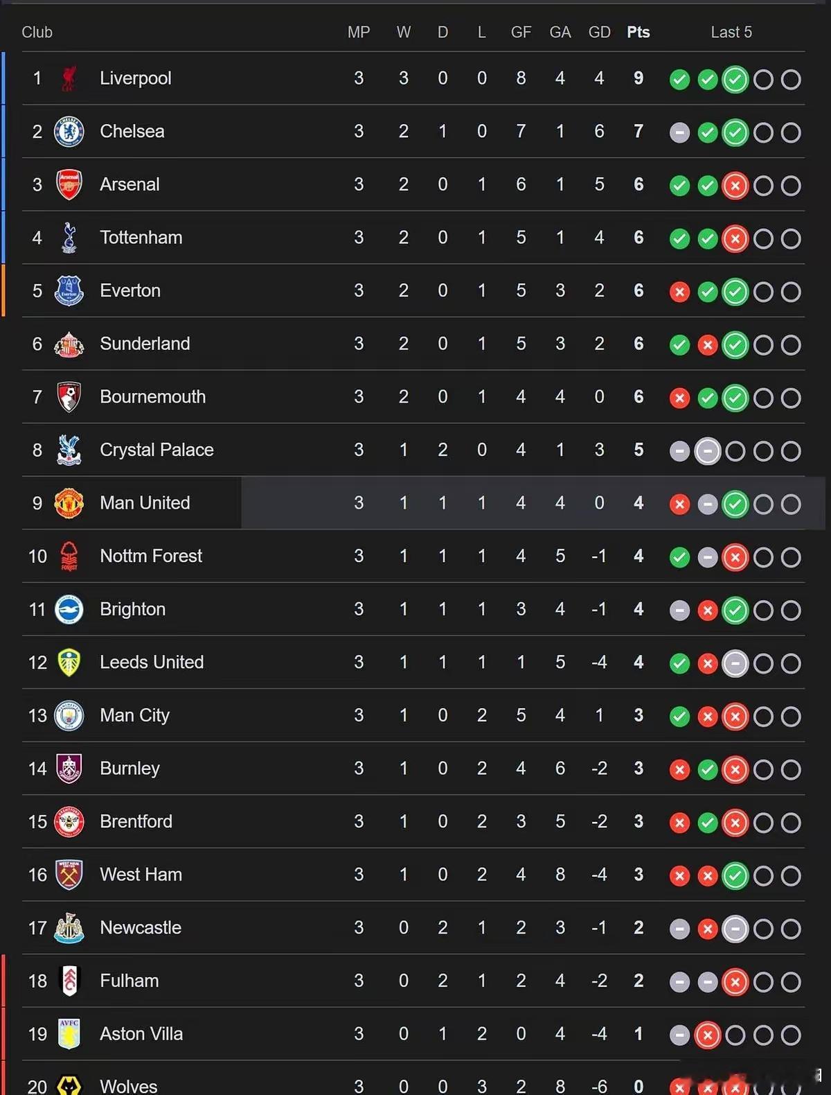
Task: Click the Leeds United club crest
Action: coord(69,663)
